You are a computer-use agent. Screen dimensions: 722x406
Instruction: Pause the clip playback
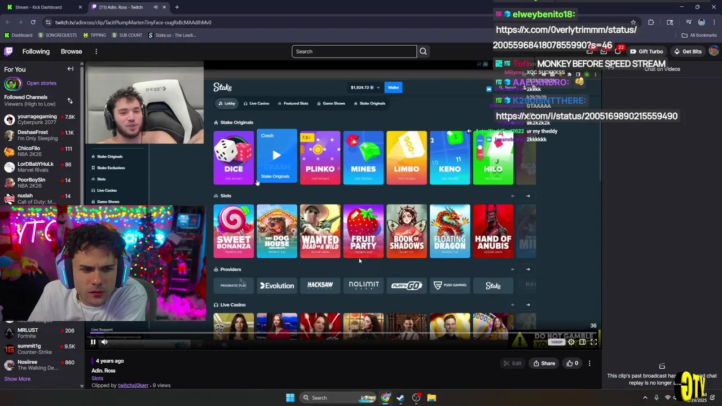93,342
